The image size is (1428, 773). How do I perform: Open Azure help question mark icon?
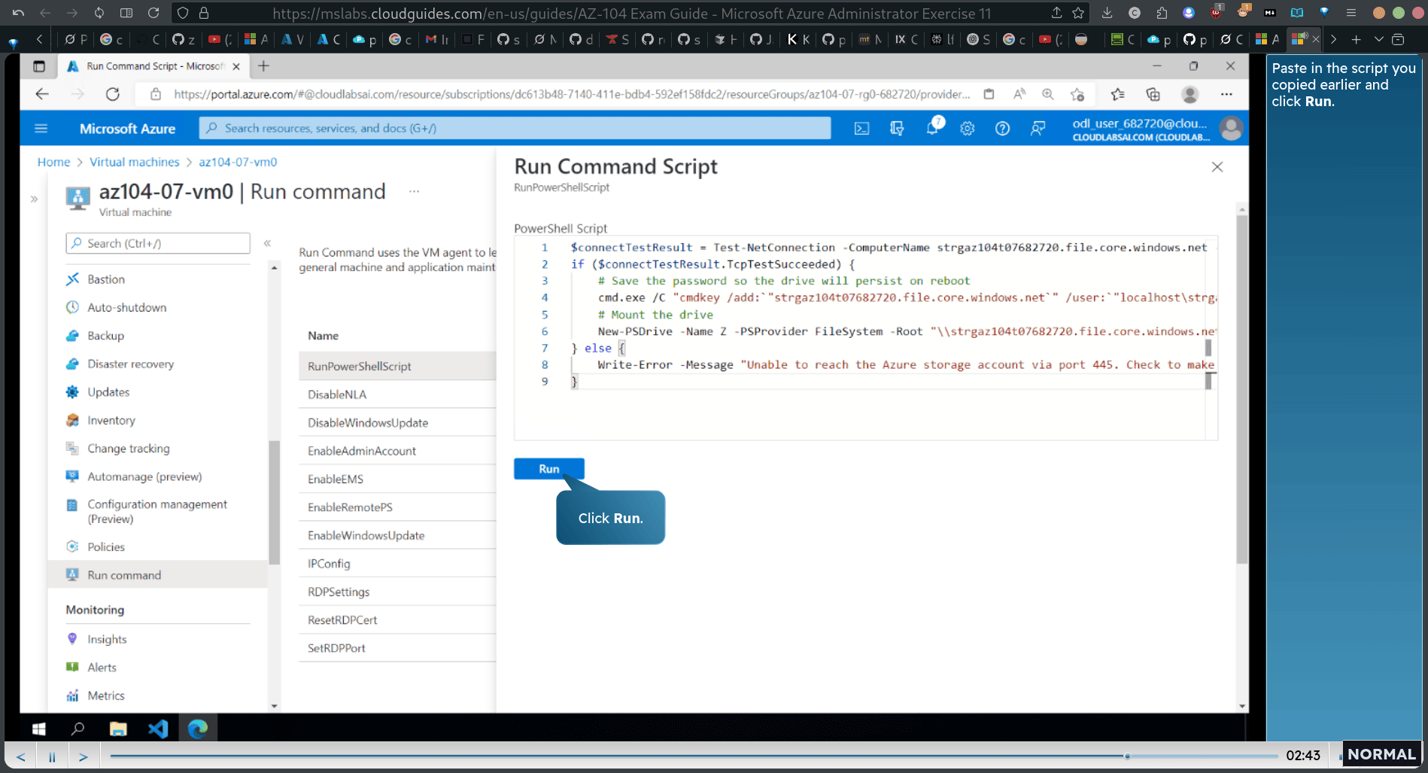coord(1002,129)
